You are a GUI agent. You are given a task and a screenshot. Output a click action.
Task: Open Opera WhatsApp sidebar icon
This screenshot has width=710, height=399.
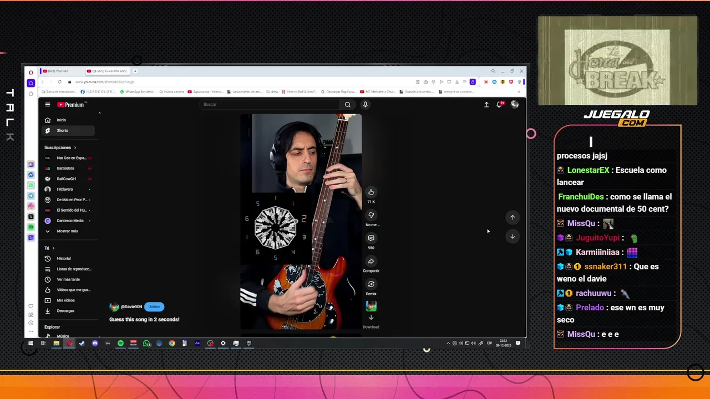(x=31, y=185)
